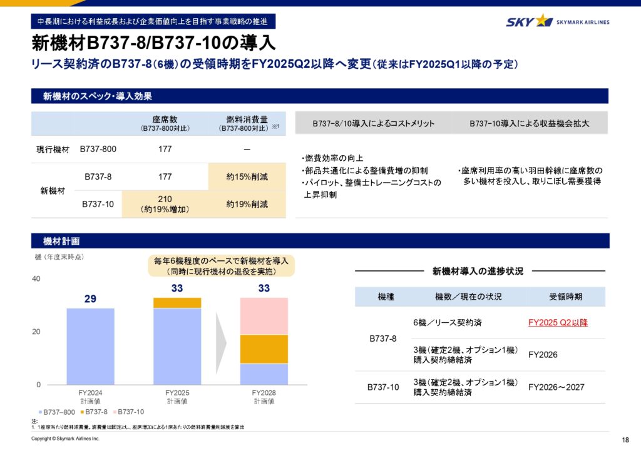Click the '機（年度末時点）' axis unit label
The width and height of the screenshot is (641, 453).
coord(59,257)
